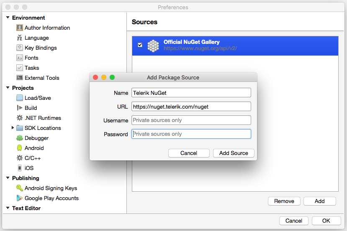Click the Add button under Sources
The width and height of the screenshot is (347, 231).
click(319, 201)
